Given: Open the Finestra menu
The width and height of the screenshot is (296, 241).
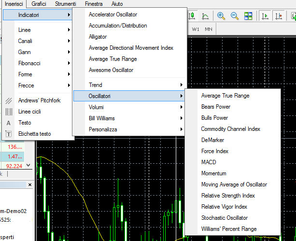Looking at the screenshot, I should coord(94,4).
